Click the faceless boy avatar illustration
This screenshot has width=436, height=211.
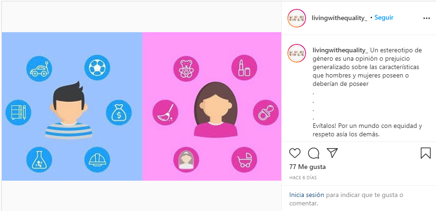(69, 110)
